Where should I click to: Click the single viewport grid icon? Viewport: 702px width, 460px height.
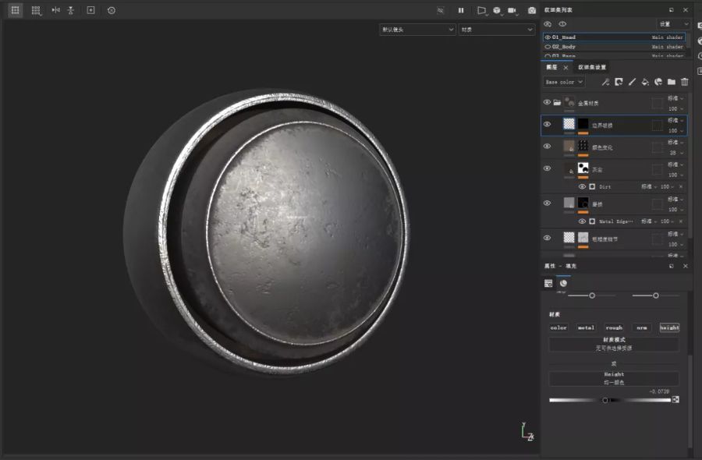[x=16, y=10]
